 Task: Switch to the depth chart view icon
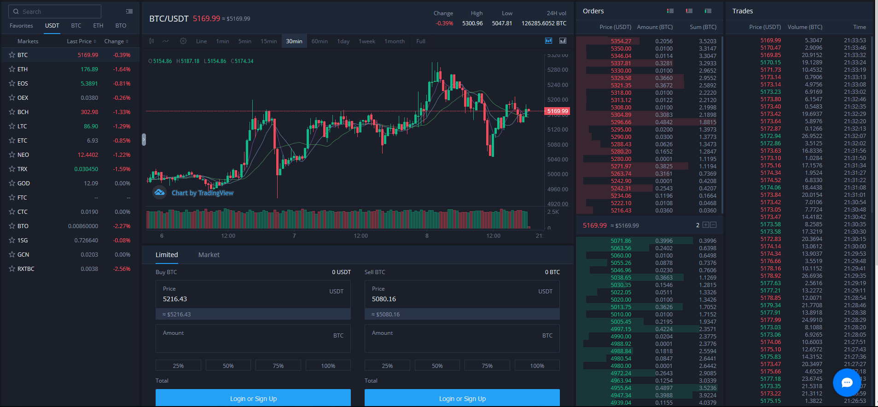(x=563, y=41)
